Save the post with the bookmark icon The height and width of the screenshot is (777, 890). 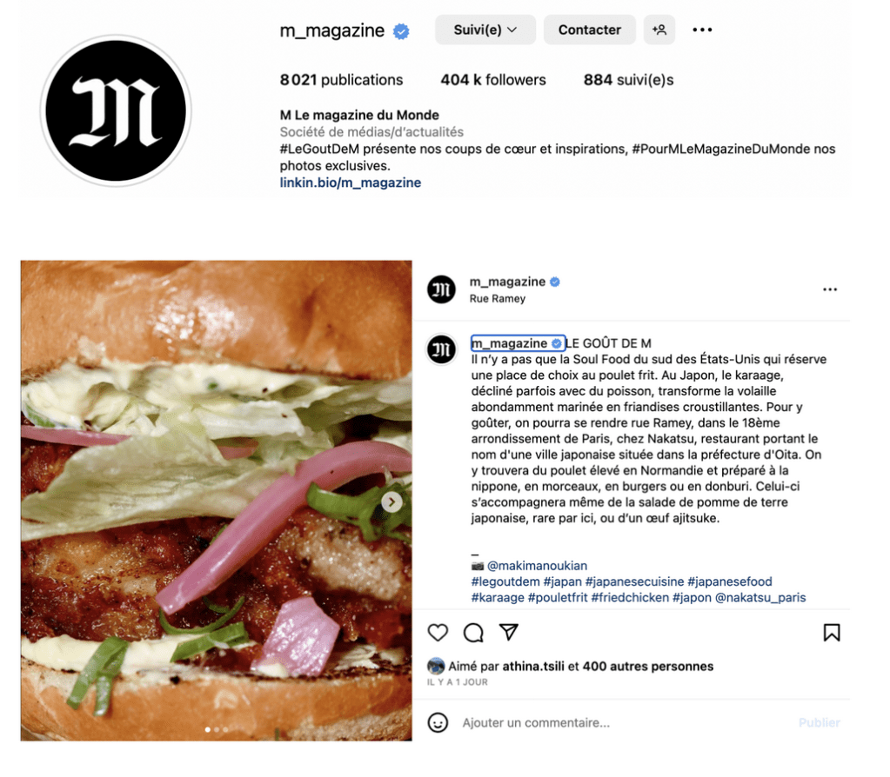click(x=832, y=633)
